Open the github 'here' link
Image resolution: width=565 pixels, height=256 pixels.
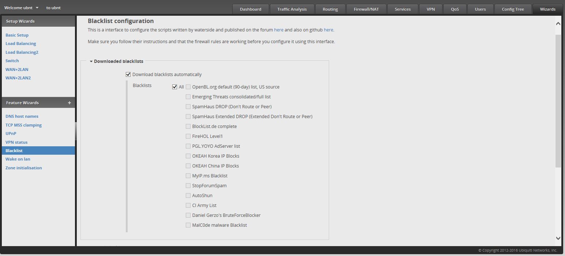point(328,30)
